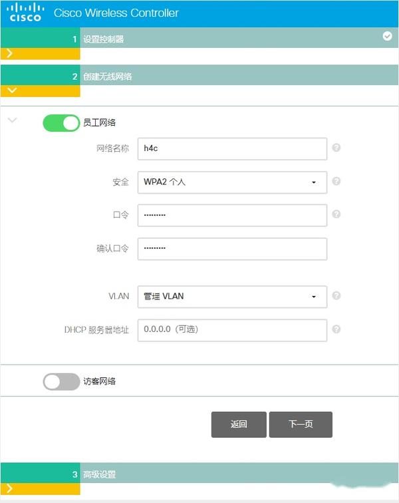The height and width of the screenshot is (503, 399).
Task: Click the 返回 button
Action: coord(239,424)
